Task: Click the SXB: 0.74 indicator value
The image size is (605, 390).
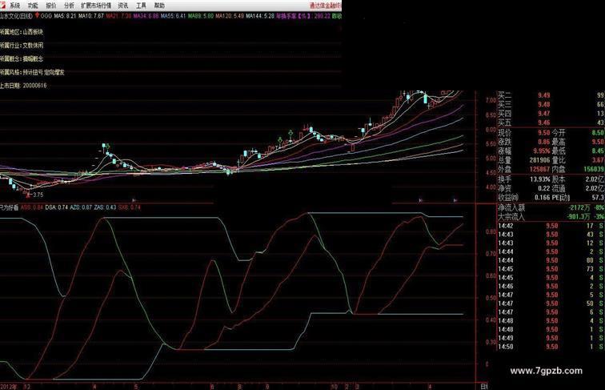Action: (x=130, y=207)
